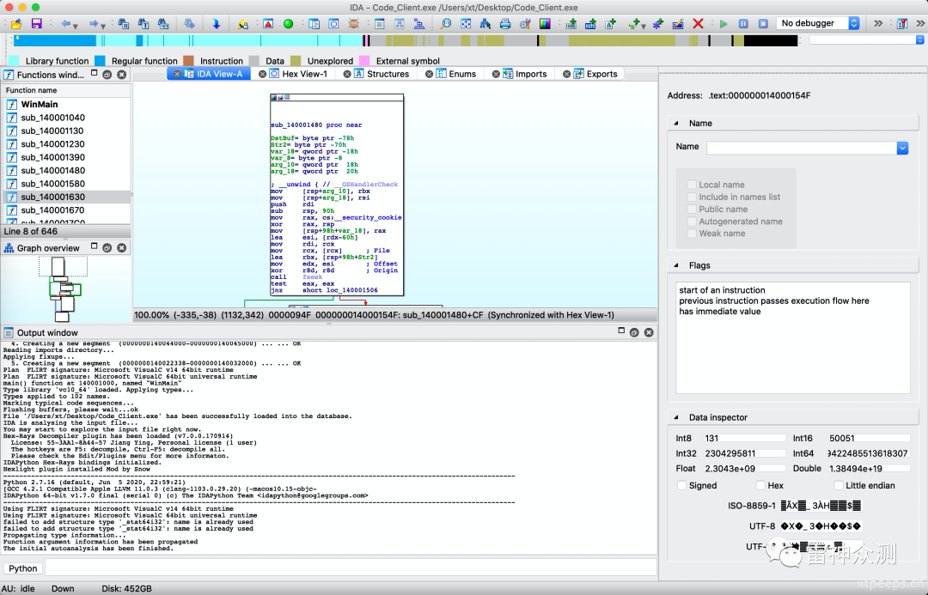The height and width of the screenshot is (595, 928).
Task: Click the Python button
Action: (23, 568)
